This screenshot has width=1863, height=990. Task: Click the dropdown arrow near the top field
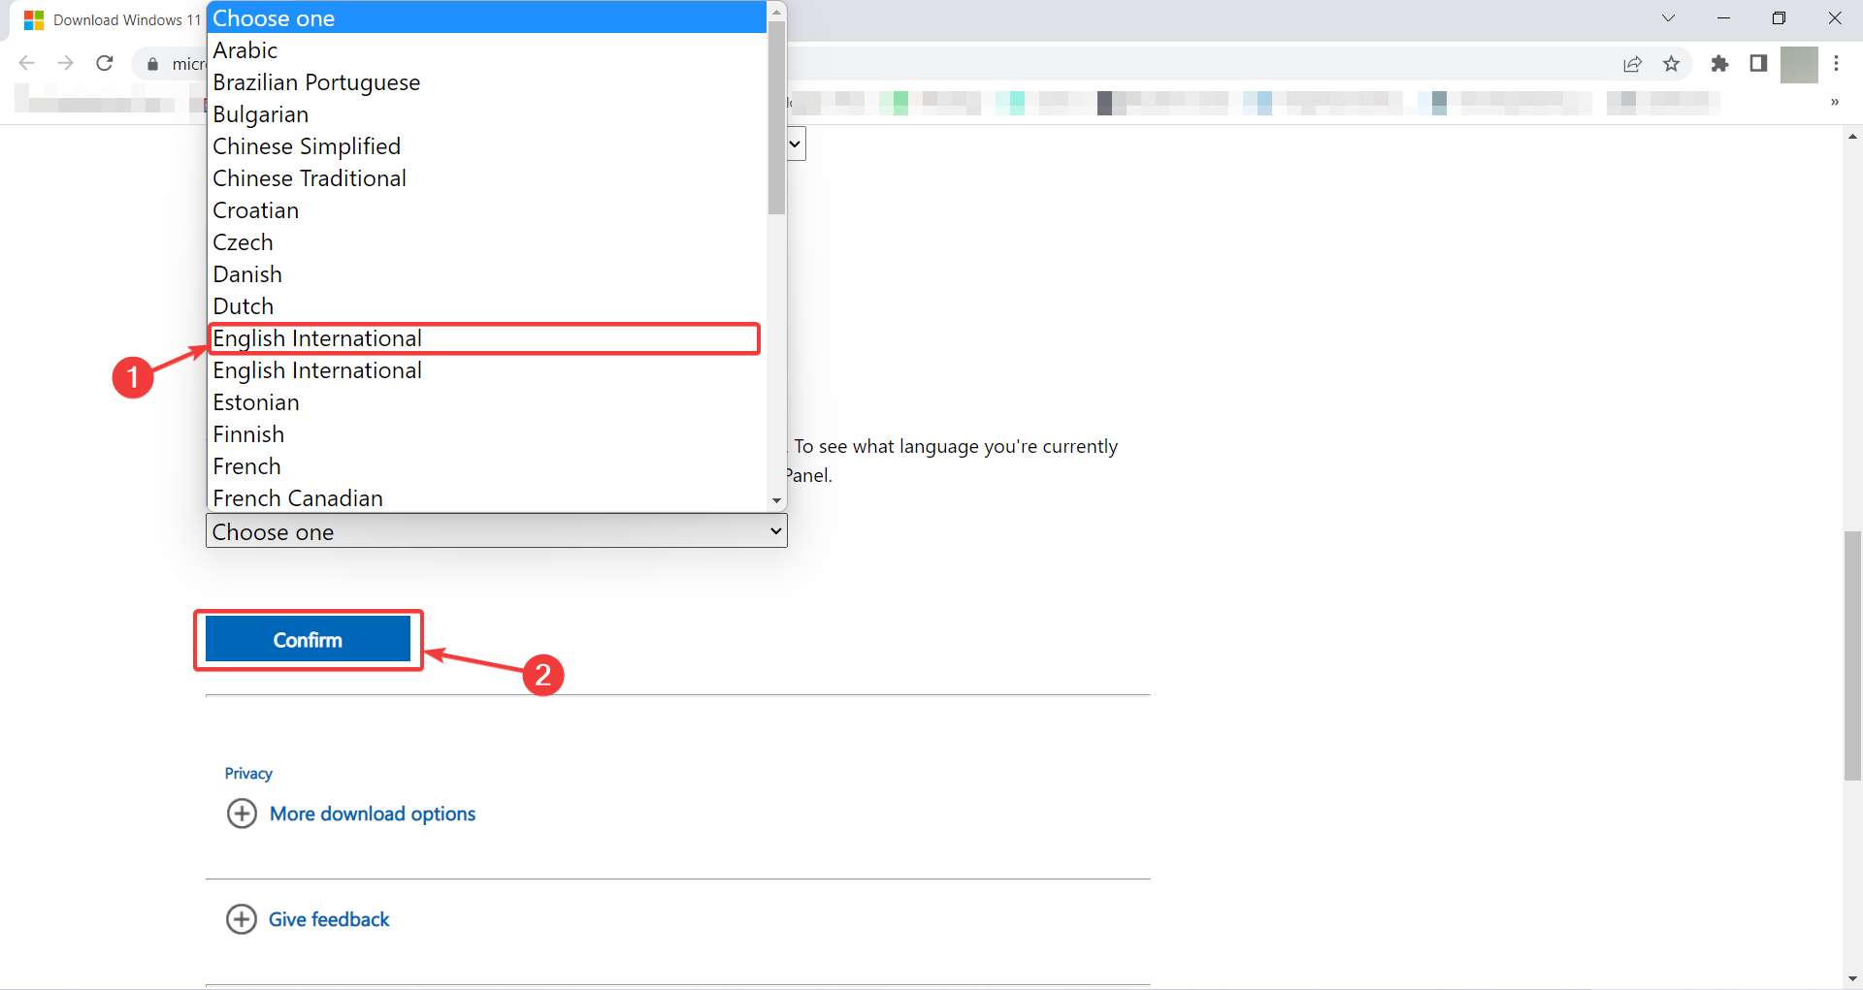(794, 143)
